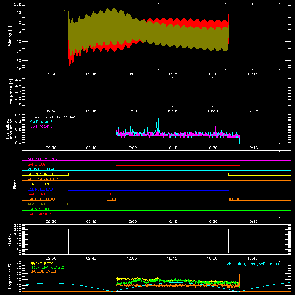Click the "Roll period [s]" axis title
The height and width of the screenshot is (295, 295).
(11, 92)
